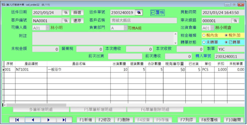Click the F7列印 print button
The height and width of the screenshot is (125, 247).
pyautogui.click(x=187, y=120)
